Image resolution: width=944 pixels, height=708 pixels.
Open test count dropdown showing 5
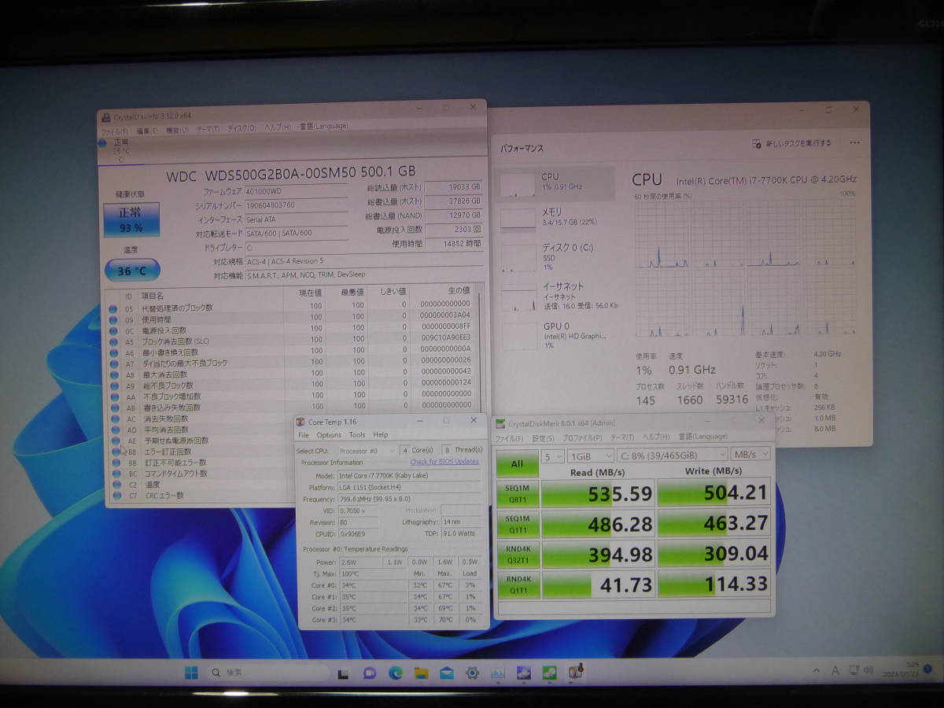click(554, 455)
